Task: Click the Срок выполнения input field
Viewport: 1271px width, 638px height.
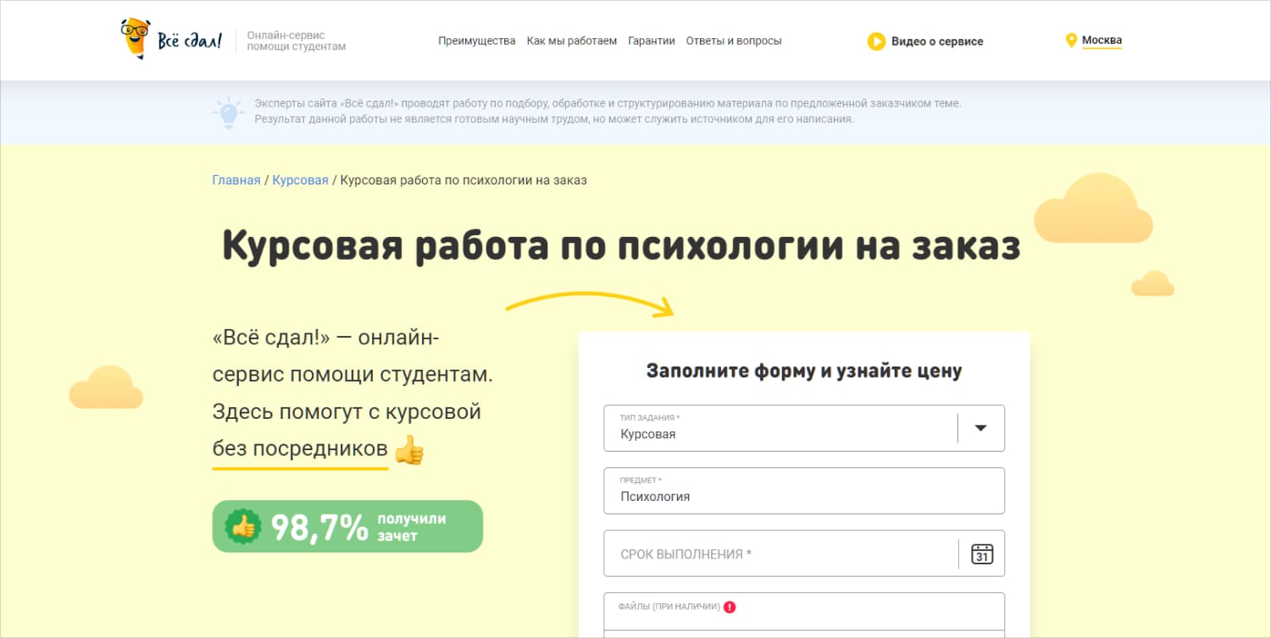Action: [x=780, y=554]
